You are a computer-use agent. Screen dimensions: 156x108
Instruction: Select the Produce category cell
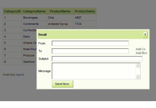tap(29, 55)
